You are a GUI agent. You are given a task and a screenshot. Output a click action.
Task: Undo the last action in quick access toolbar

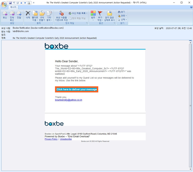[14, 3]
